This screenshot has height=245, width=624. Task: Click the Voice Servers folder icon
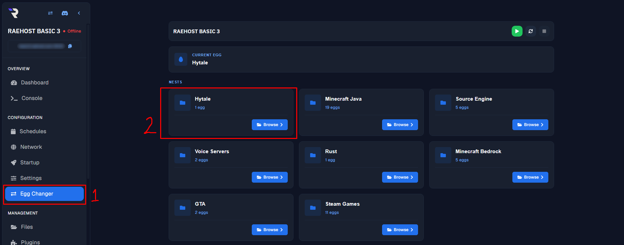(183, 155)
